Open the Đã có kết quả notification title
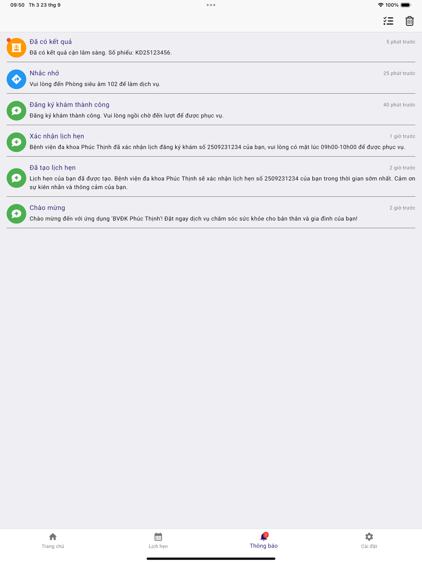The width and height of the screenshot is (422, 563). 51,41
